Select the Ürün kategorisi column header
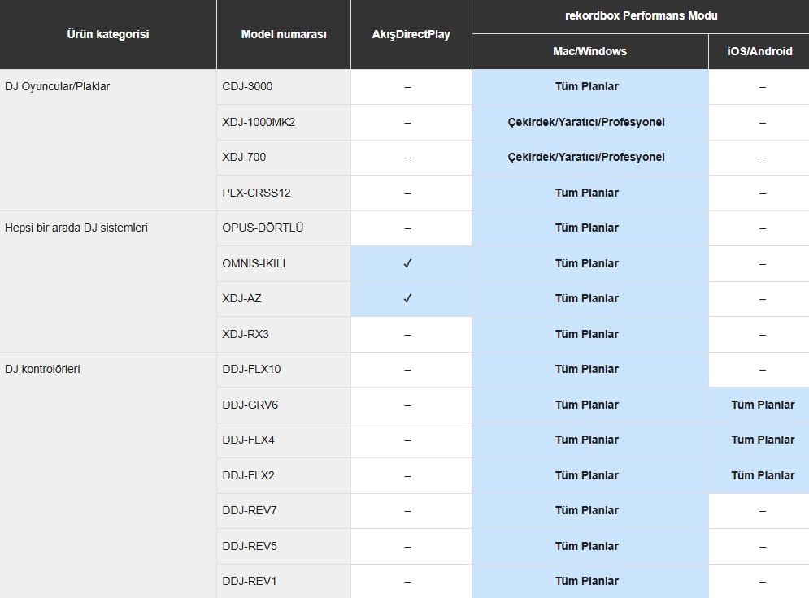This screenshot has height=598, width=809. pos(108,35)
